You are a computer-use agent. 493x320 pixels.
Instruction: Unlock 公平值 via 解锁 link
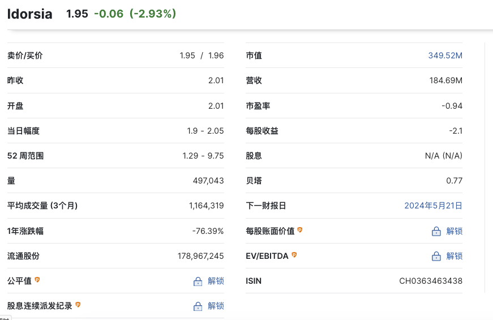point(216,281)
